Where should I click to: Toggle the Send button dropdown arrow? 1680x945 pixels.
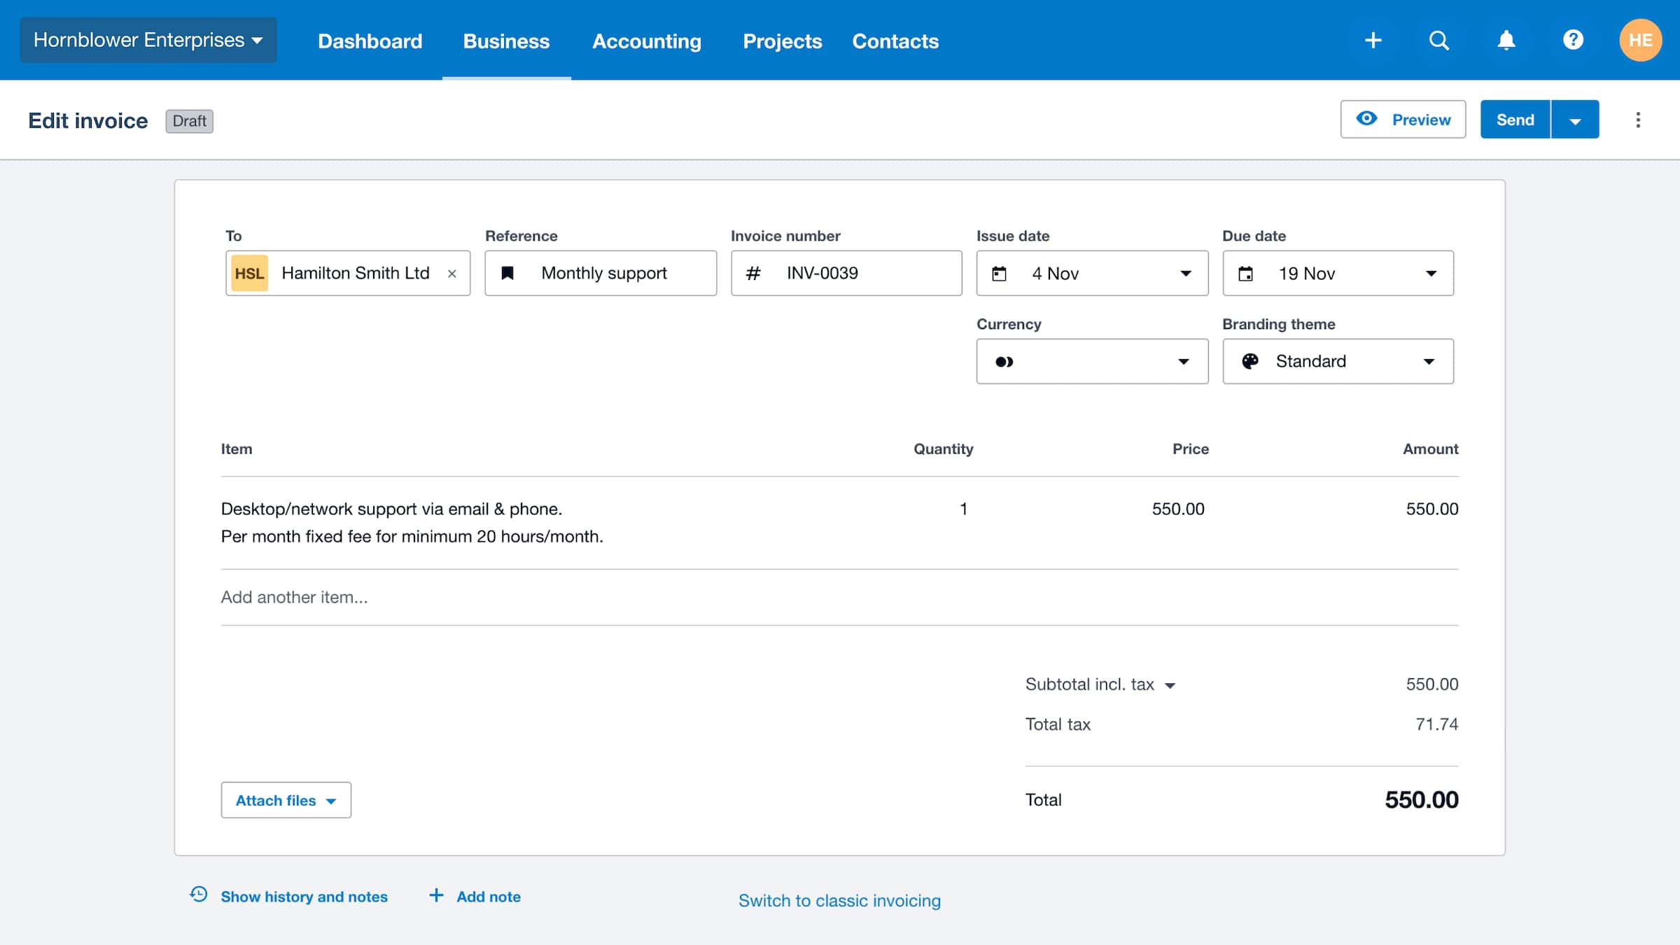coord(1575,119)
